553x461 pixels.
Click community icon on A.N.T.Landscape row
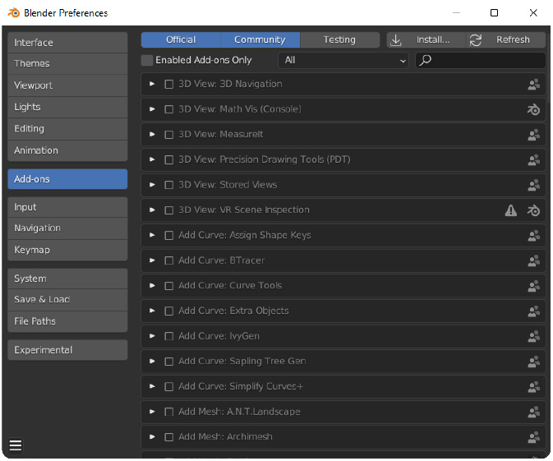533,412
